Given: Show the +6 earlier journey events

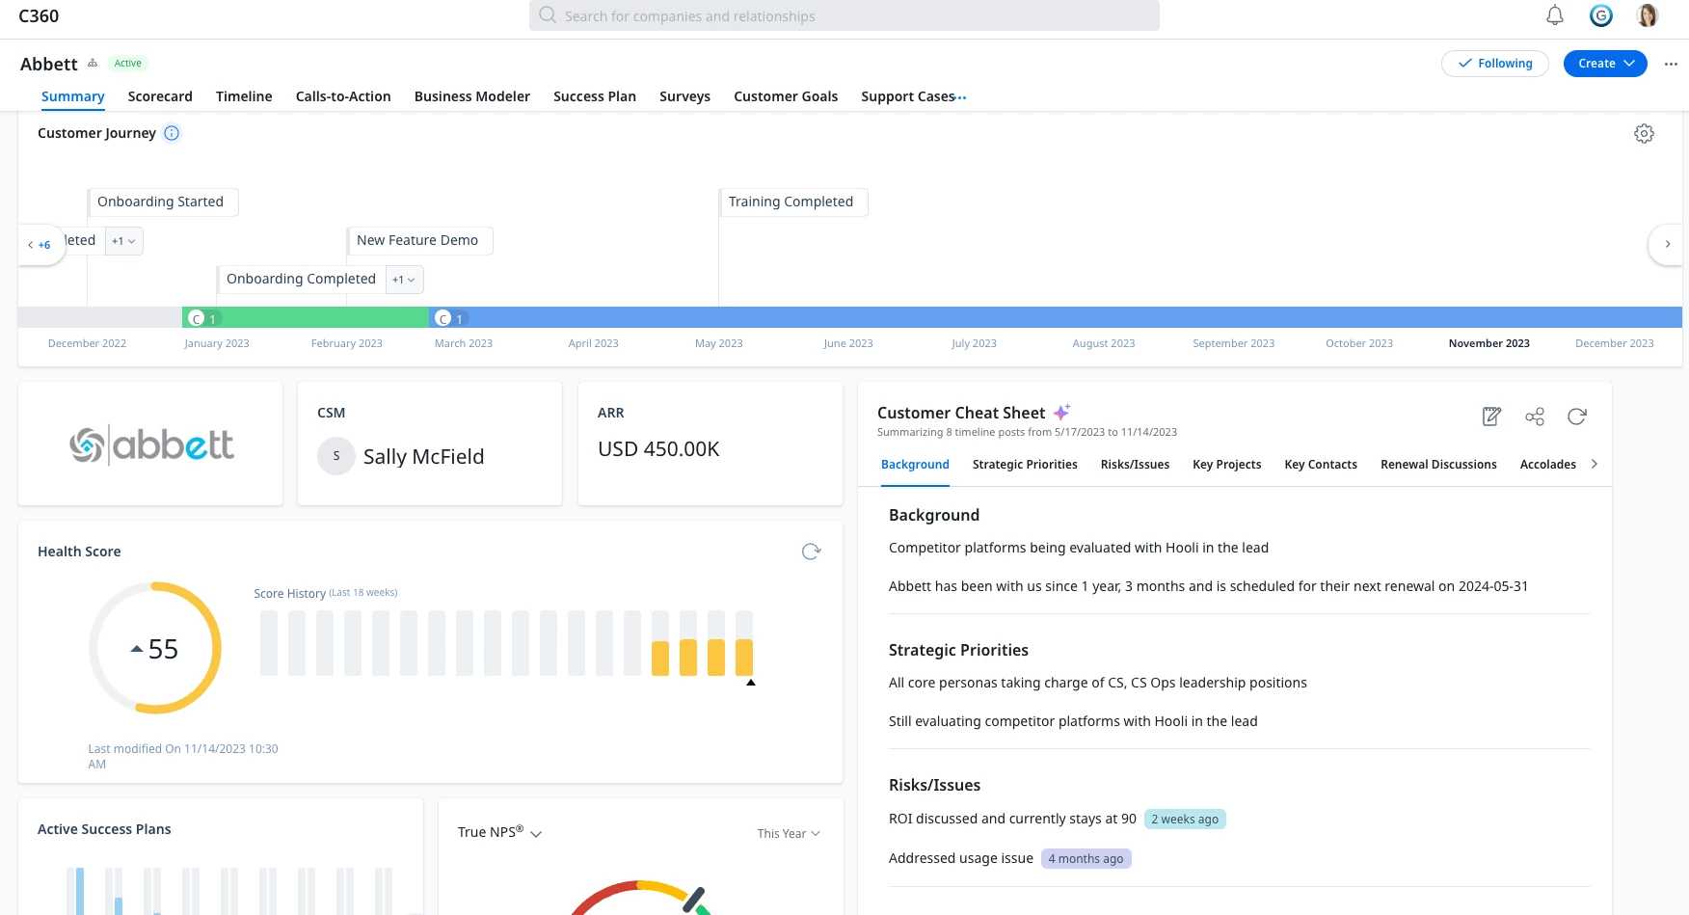Looking at the screenshot, I should click(x=40, y=245).
